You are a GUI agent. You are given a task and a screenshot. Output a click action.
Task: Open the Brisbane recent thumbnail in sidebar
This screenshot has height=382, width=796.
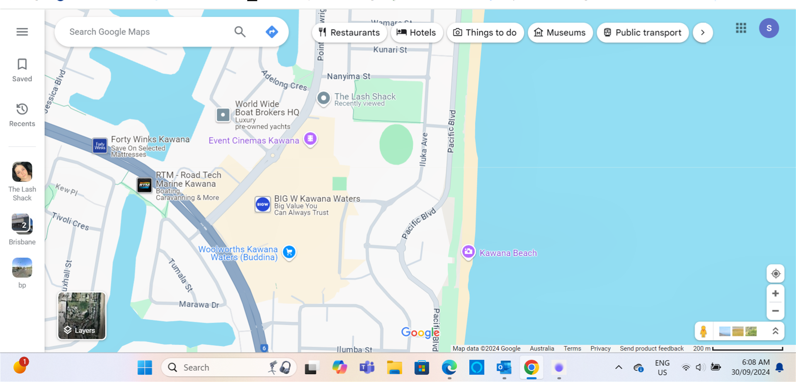tap(22, 230)
